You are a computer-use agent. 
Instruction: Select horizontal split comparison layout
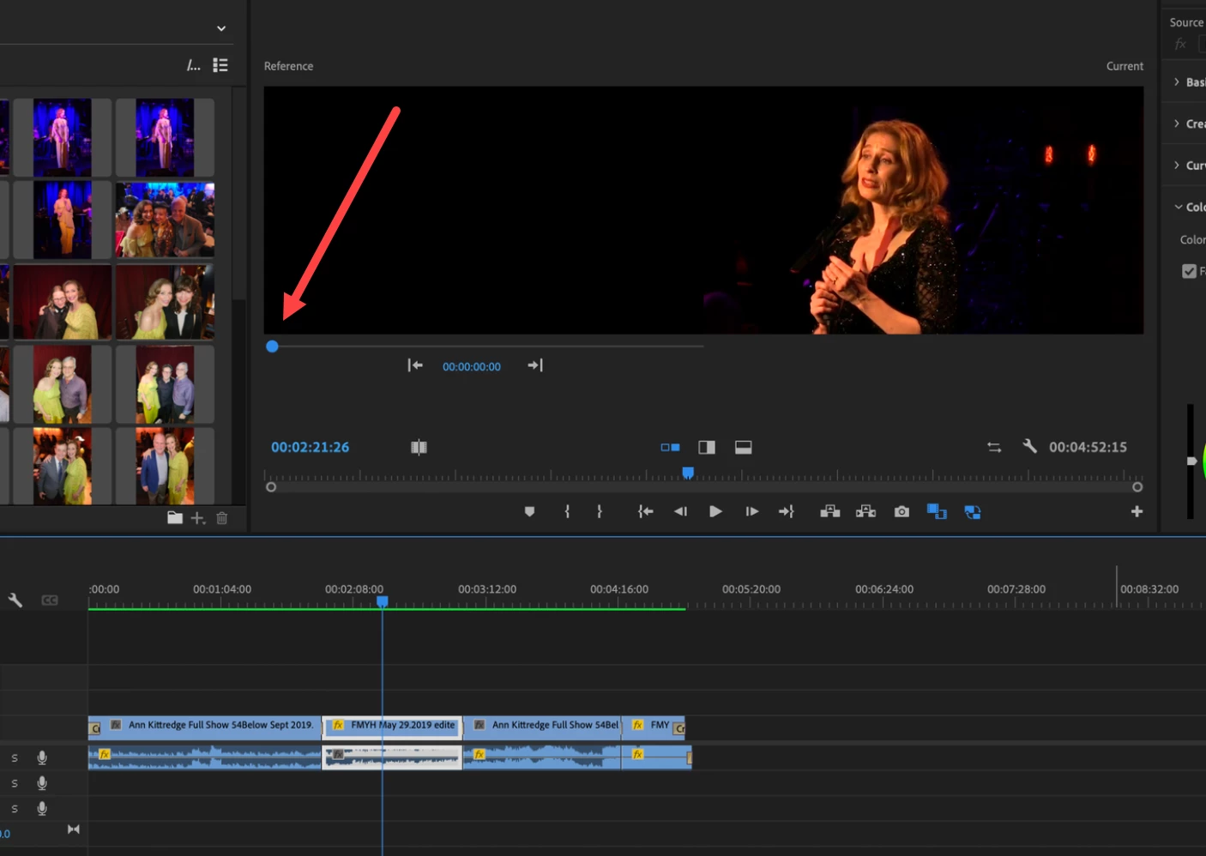pyautogui.click(x=744, y=447)
